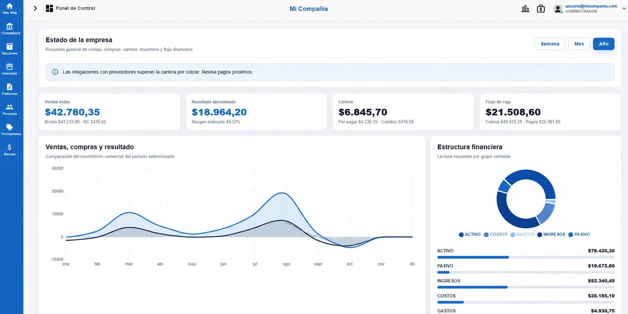Open the bar chart reports icon

click(x=525, y=8)
